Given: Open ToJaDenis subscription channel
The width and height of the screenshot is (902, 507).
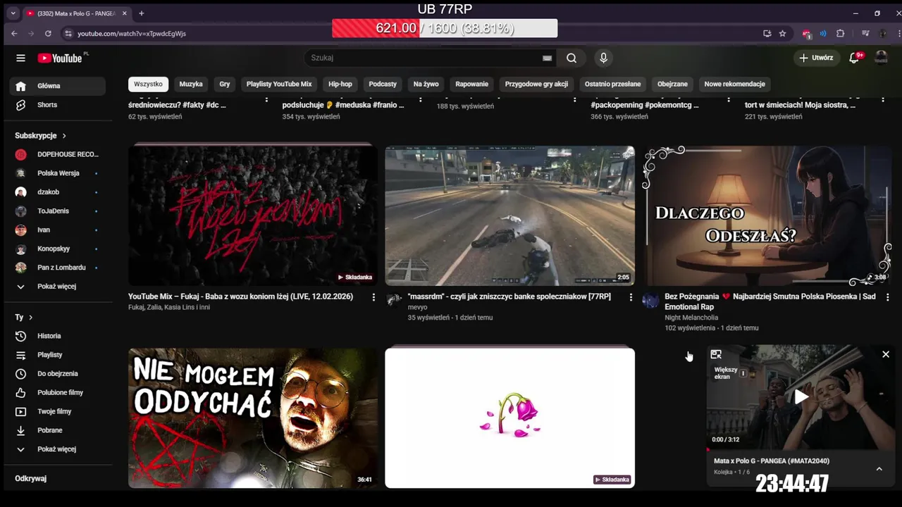Looking at the screenshot, I should (x=58, y=211).
